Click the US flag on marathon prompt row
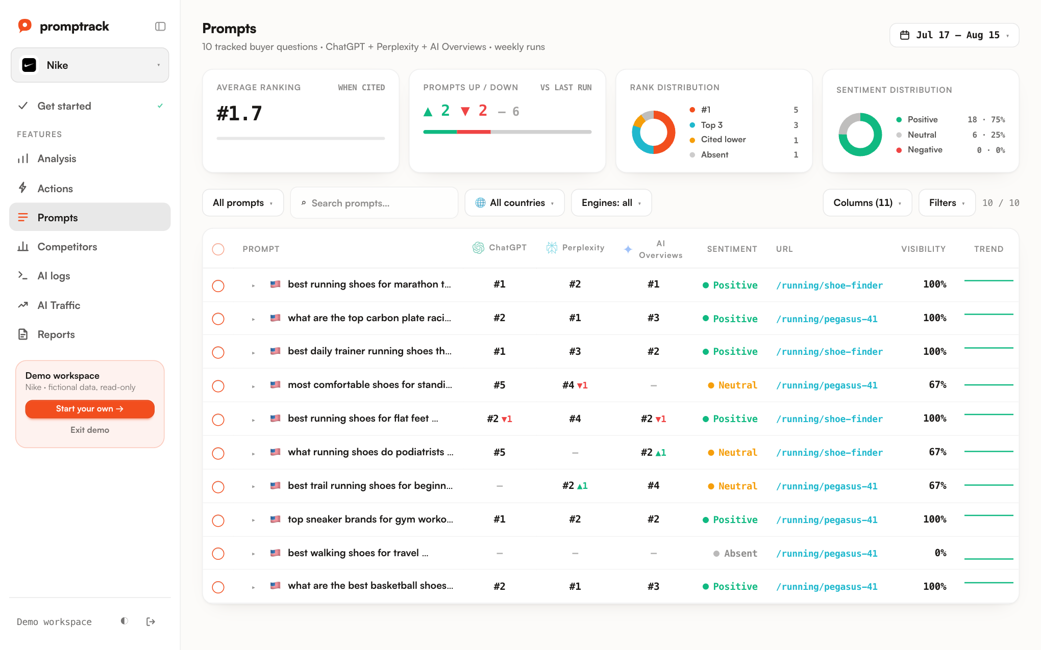The height and width of the screenshot is (650, 1041). click(x=276, y=284)
